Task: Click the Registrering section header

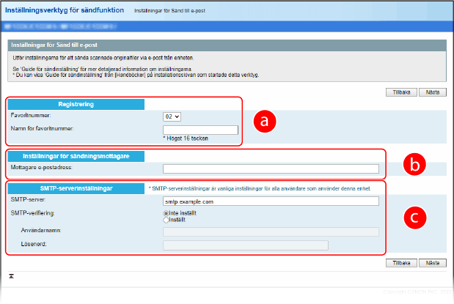Action: point(76,104)
